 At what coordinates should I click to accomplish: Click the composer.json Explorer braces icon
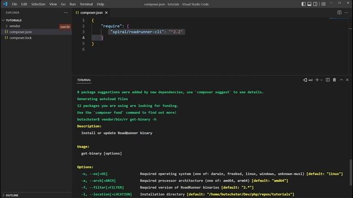pos(6,32)
